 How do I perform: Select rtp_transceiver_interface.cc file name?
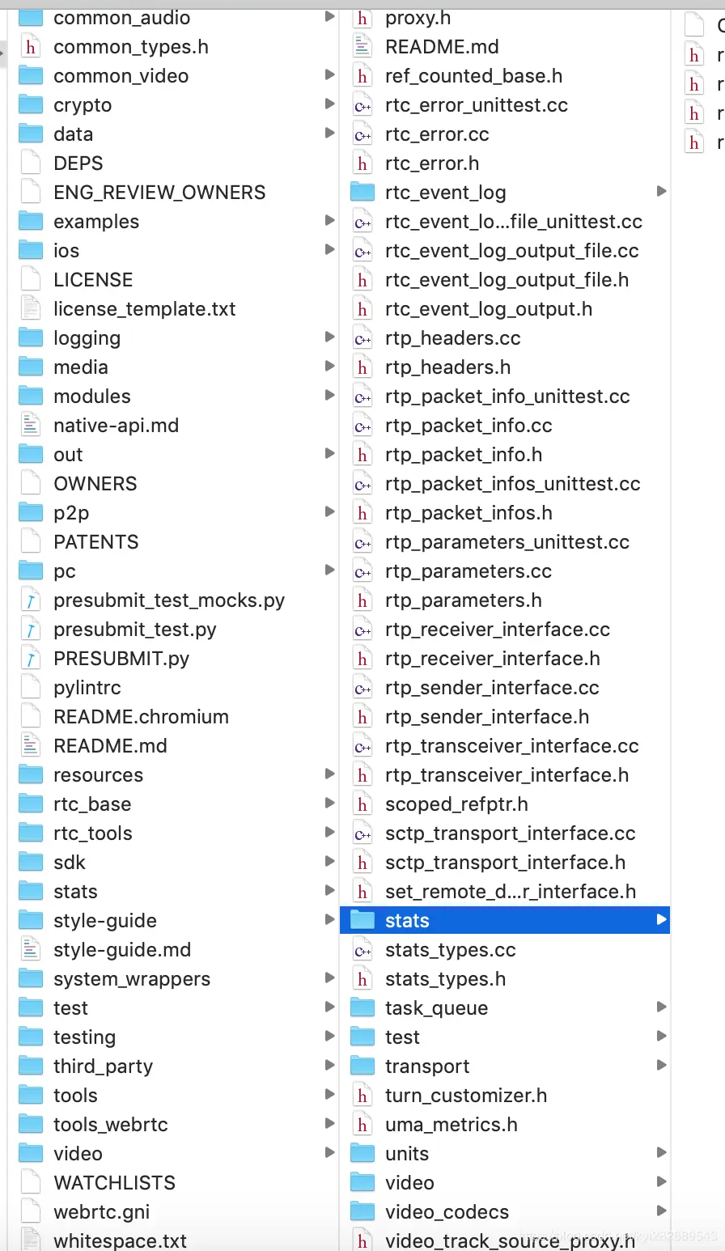[511, 746]
